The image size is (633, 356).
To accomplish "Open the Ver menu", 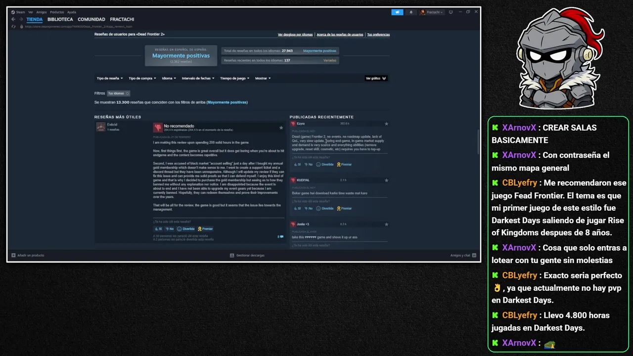I will [x=31, y=12].
